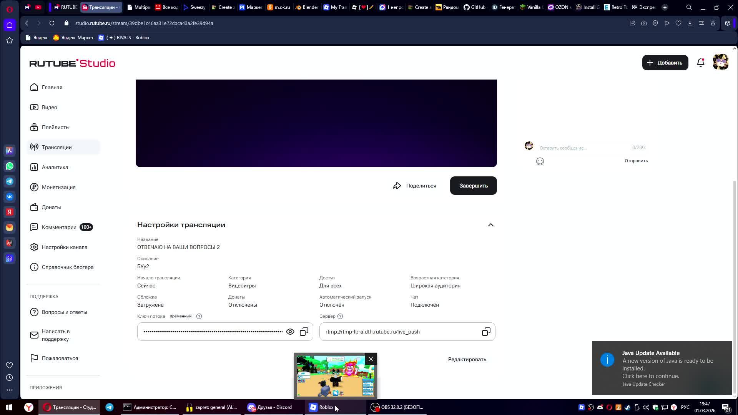The height and width of the screenshot is (415, 738).
Task: Click the stream key help question mark
Action: coord(199,316)
